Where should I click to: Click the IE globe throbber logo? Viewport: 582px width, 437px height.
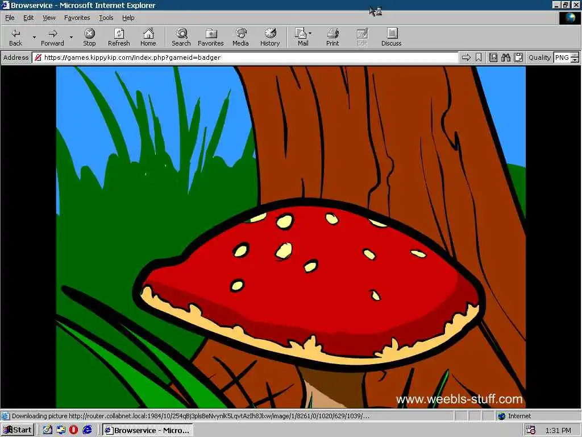[569, 18]
